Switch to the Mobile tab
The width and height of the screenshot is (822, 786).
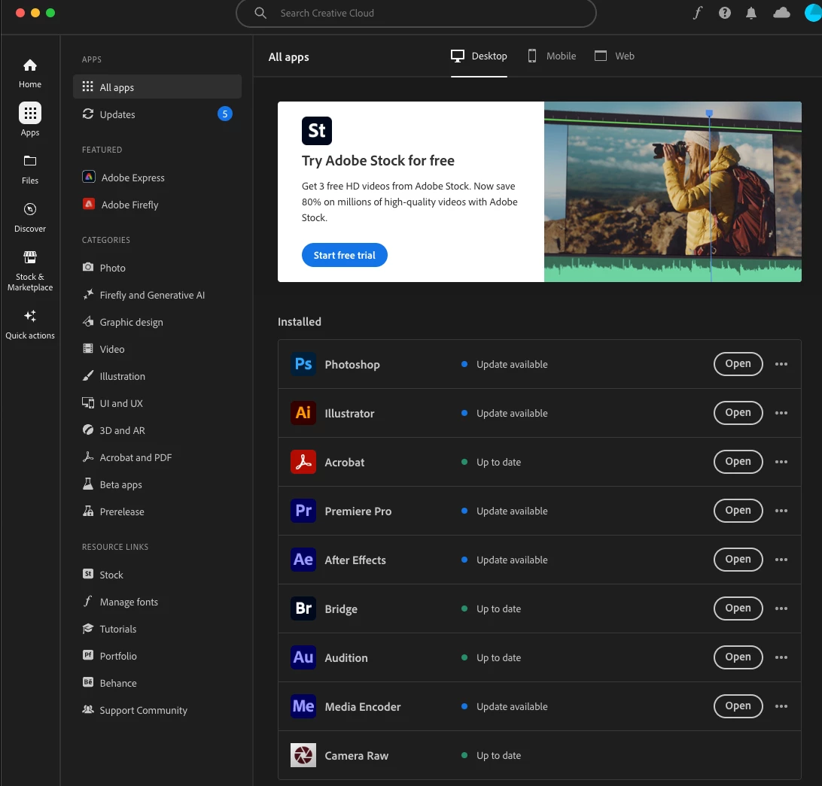[552, 56]
